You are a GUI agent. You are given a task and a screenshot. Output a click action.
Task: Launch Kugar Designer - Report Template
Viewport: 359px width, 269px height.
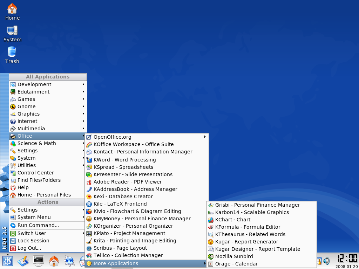tap(262, 249)
